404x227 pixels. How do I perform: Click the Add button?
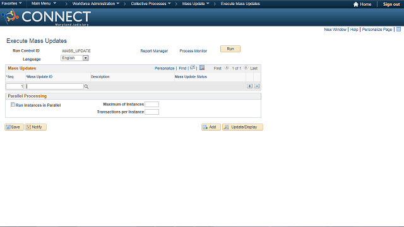point(211,127)
